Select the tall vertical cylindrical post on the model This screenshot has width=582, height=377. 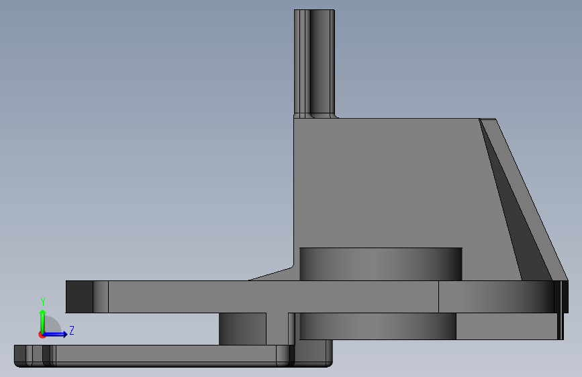pos(314,63)
